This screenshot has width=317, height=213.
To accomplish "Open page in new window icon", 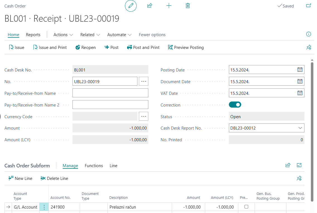I will pos(308,6).
